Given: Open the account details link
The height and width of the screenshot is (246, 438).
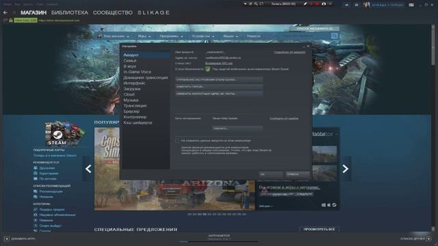Looking at the screenshot, I should click(289, 52).
